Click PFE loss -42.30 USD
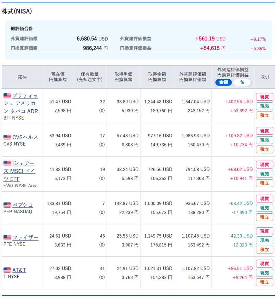 tap(241, 236)
